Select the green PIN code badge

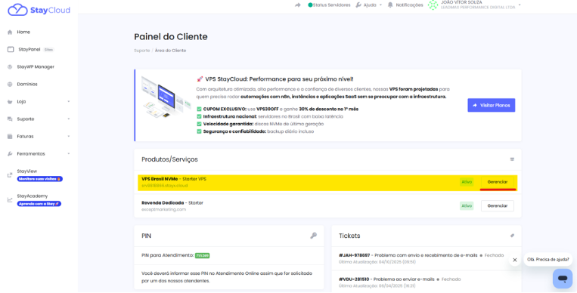(x=203, y=255)
